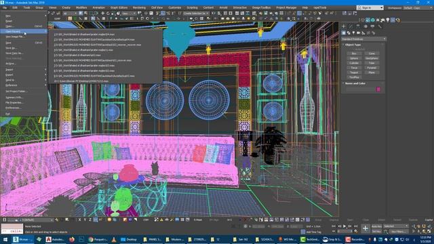Click Add Time Tag in status bar
Image resolution: width=434 pixels, height=244 pixels.
(313, 232)
